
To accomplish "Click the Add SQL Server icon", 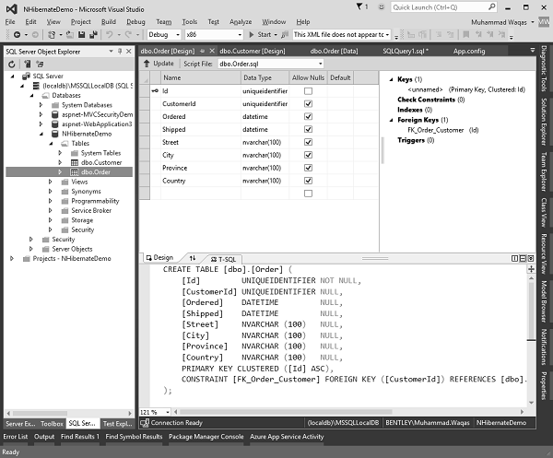I will [x=25, y=64].
